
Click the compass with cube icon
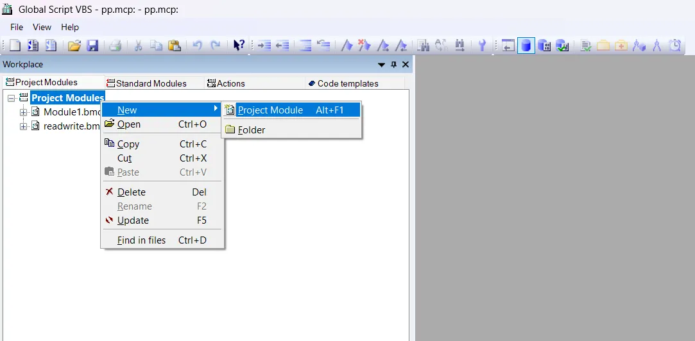pos(639,45)
